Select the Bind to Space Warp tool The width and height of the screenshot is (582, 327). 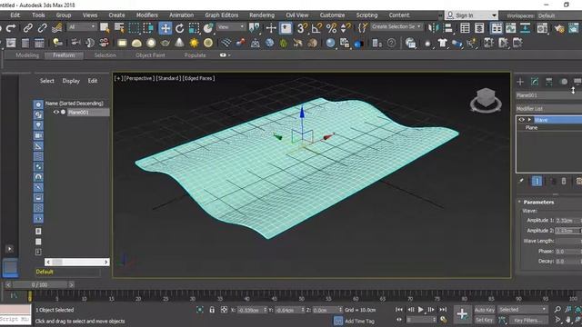[x=56, y=28]
